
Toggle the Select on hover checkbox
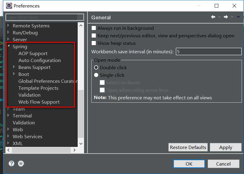click(x=102, y=82)
